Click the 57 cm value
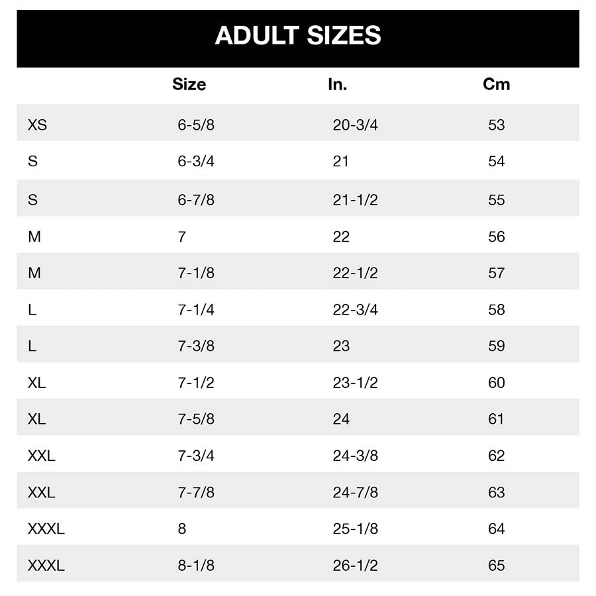The height and width of the screenshot is (596, 596). click(x=496, y=273)
